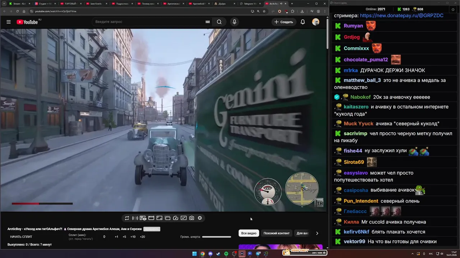Screen dimensions: 460x258
Task: Click the Online: 2071 counter in chat
Action: click(x=375, y=9)
